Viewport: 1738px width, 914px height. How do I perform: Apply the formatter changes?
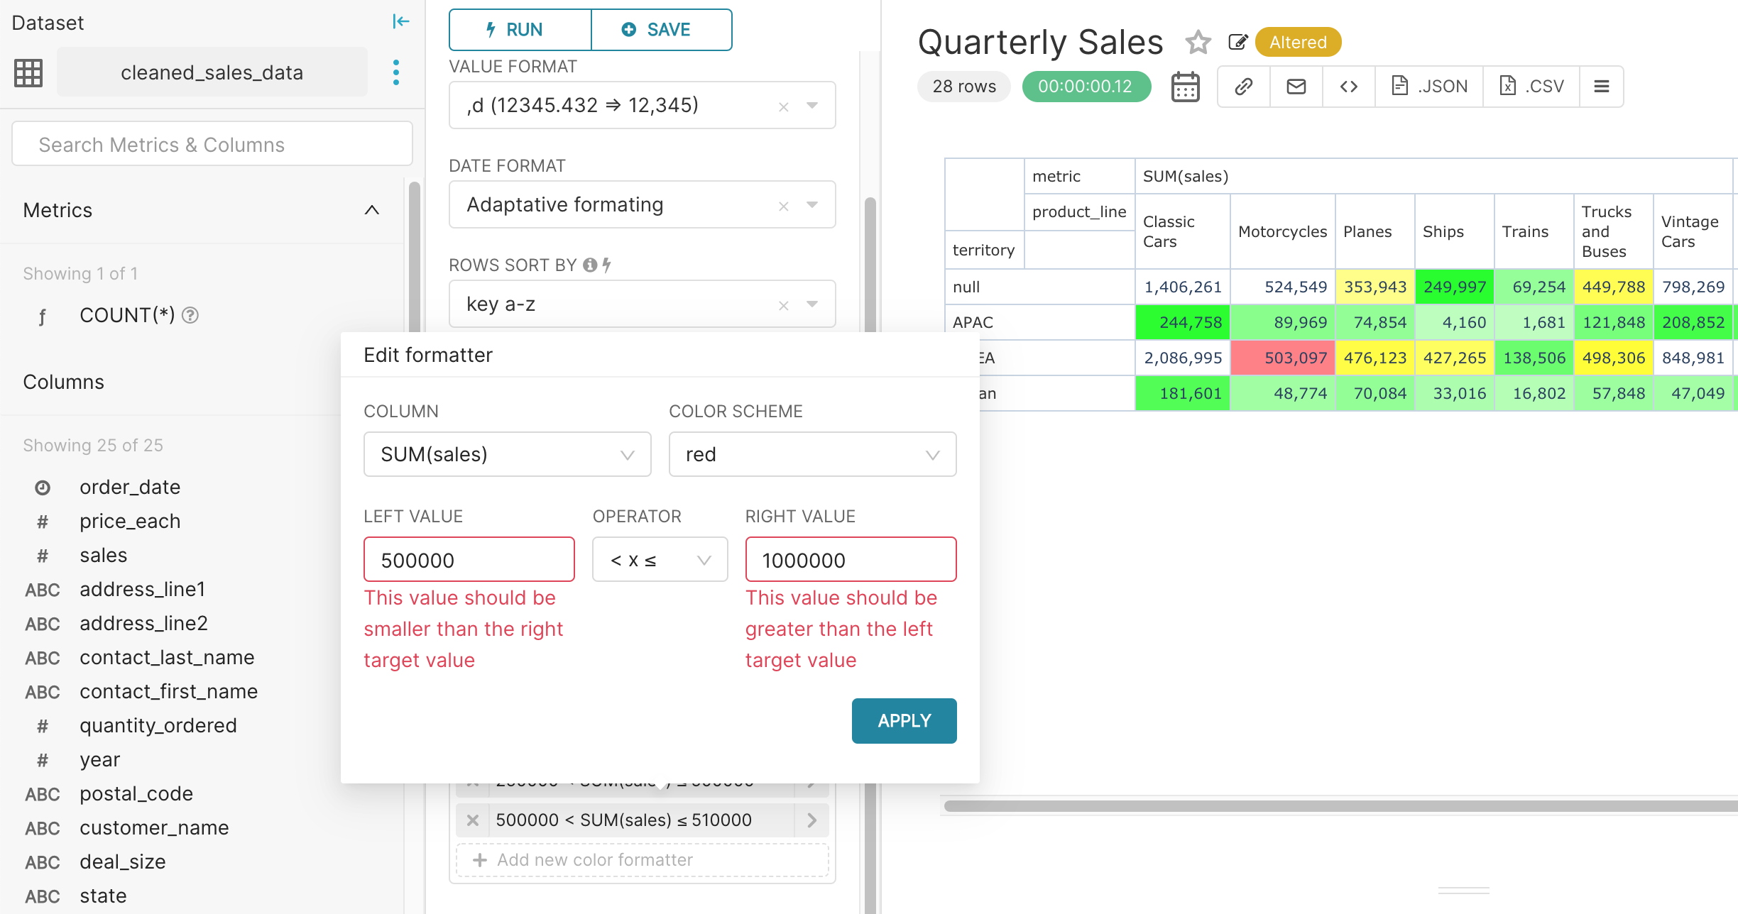point(904,720)
